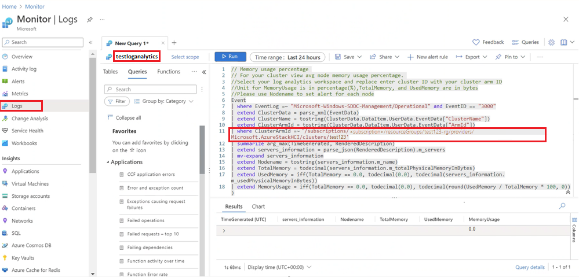Expand the first results row
This screenshot has width=579, height=277.
[x=224, y=230]
